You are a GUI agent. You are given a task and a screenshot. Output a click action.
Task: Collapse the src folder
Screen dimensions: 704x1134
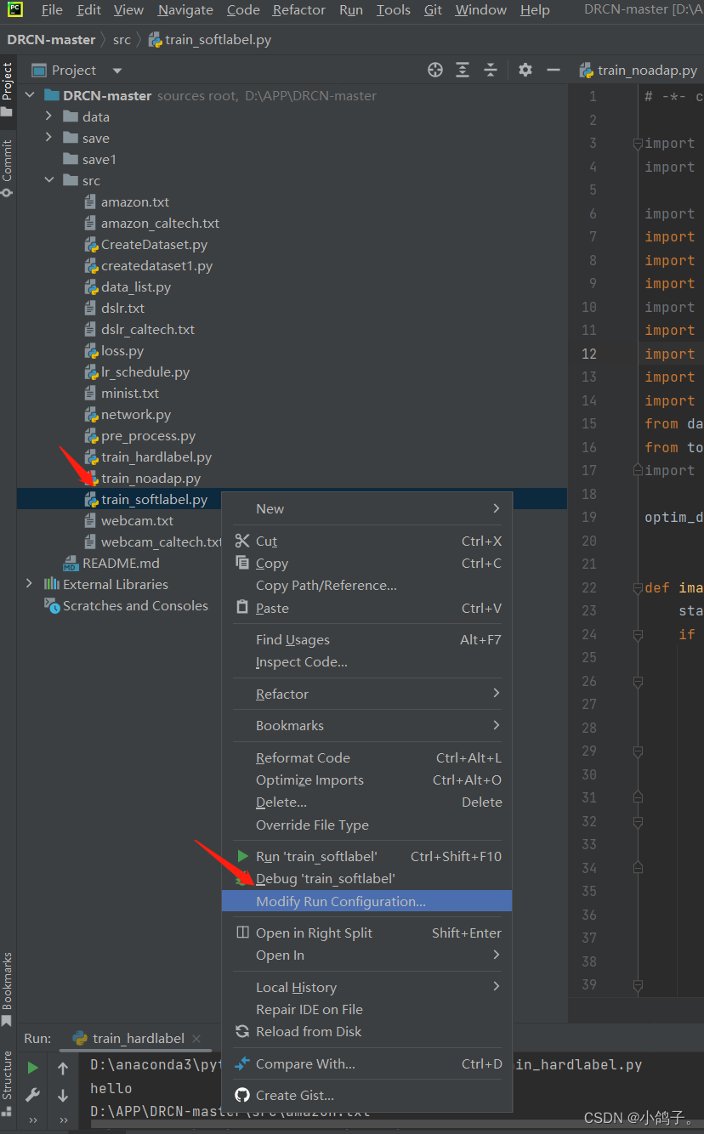coord(49,180)
